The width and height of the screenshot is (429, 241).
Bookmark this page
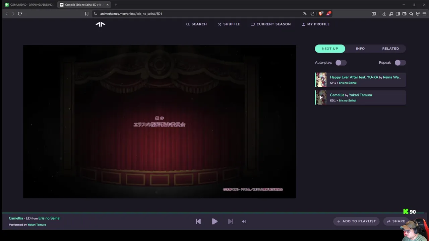click(x=86, y=14)
